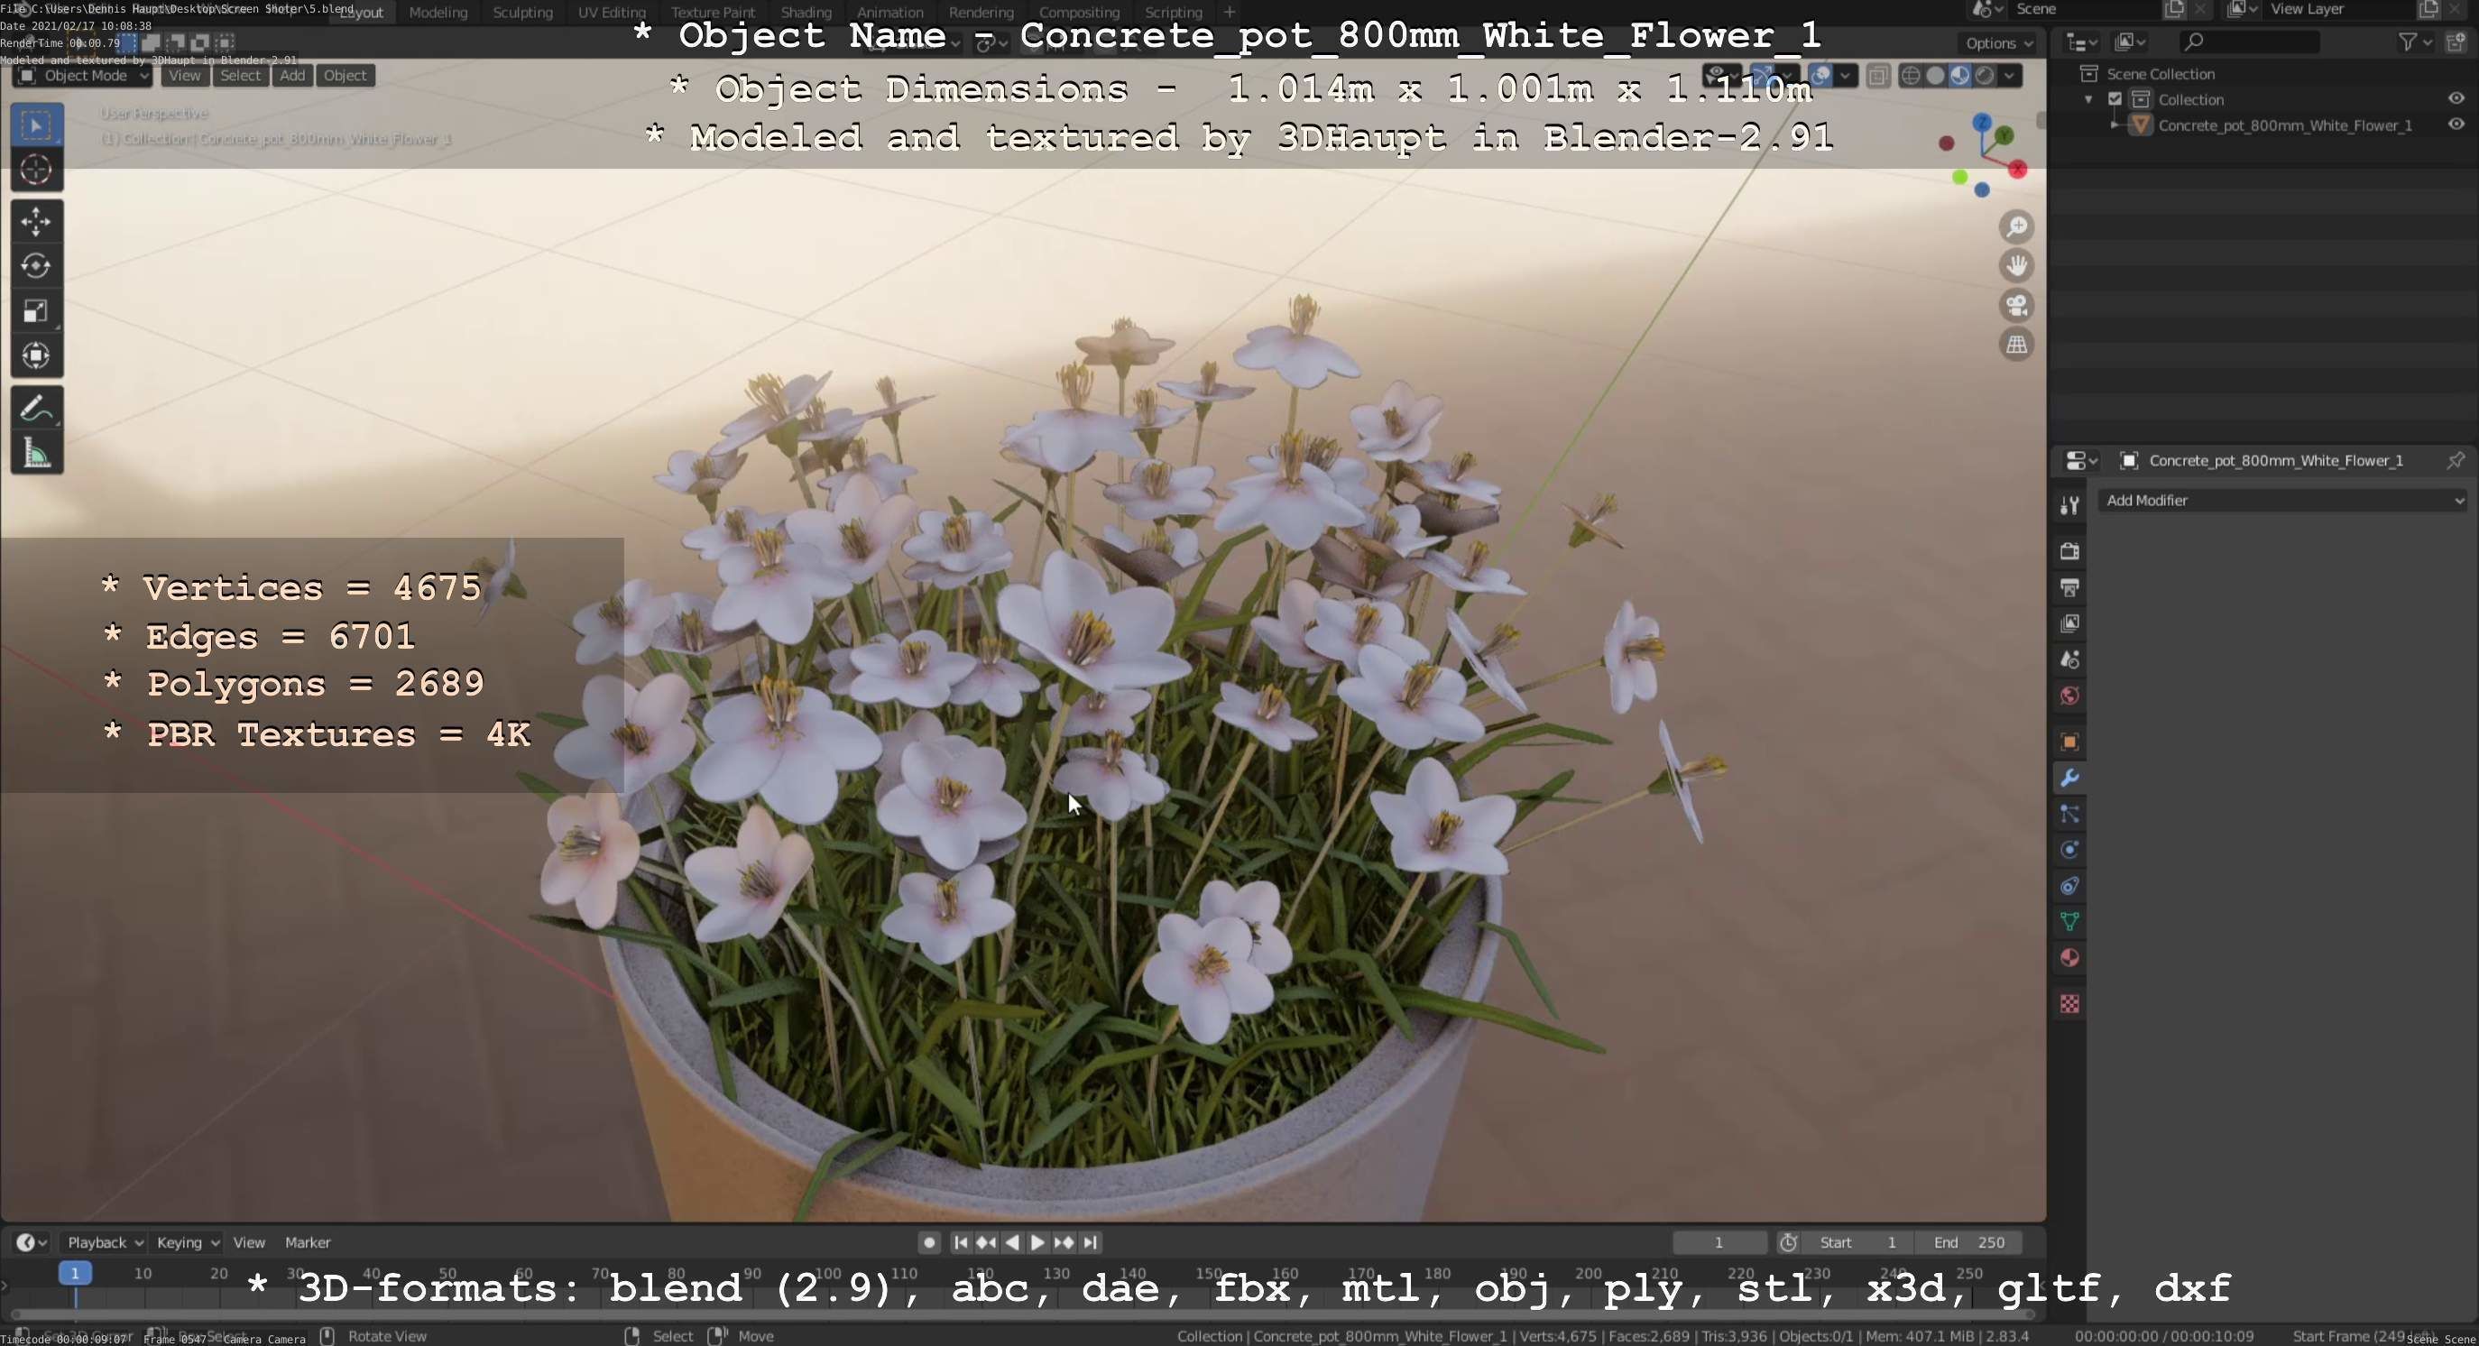Select the Scale tool
The height and width of the screenshot is (1346, 2479).
35,310
